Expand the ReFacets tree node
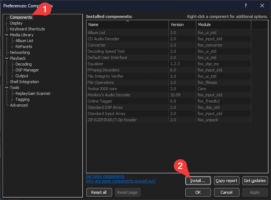The height and width of the screenshot is (200, 271). (12, 47)
